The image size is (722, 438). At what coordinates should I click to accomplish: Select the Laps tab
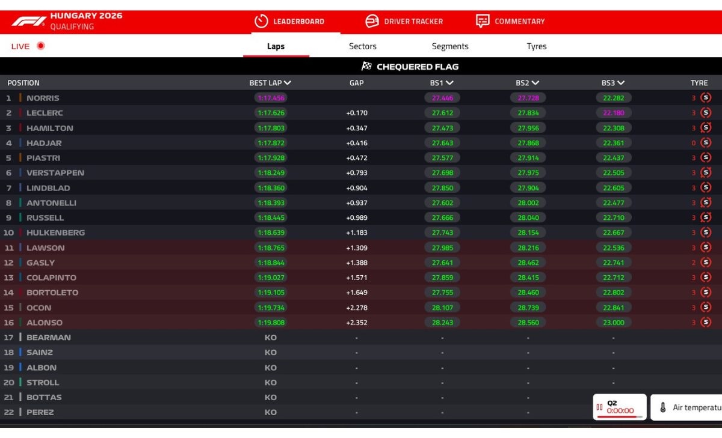point(276,46)
